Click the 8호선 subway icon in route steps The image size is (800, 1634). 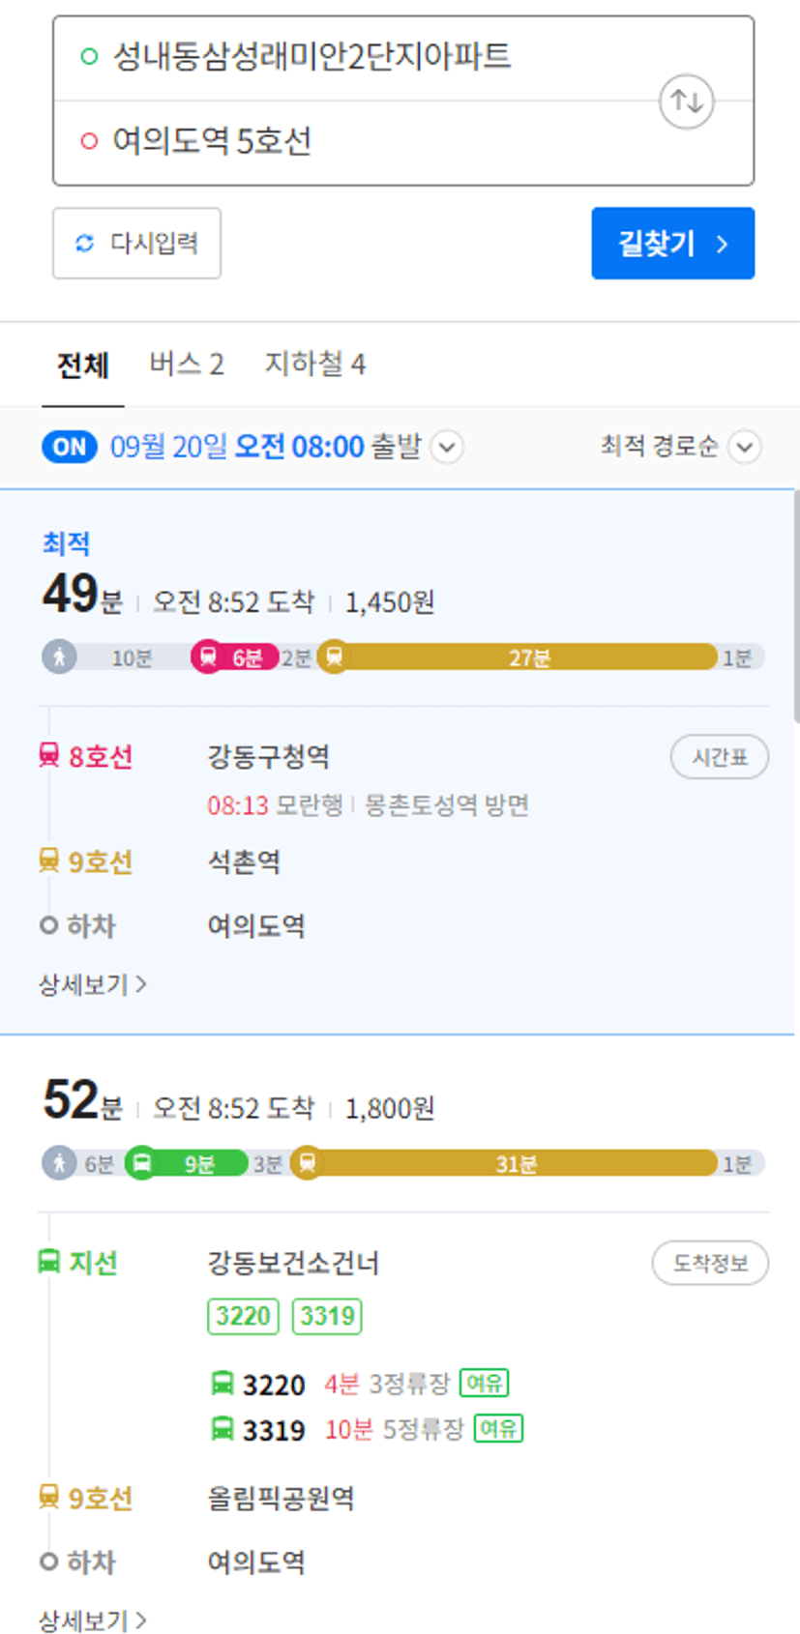coord(48,755)
